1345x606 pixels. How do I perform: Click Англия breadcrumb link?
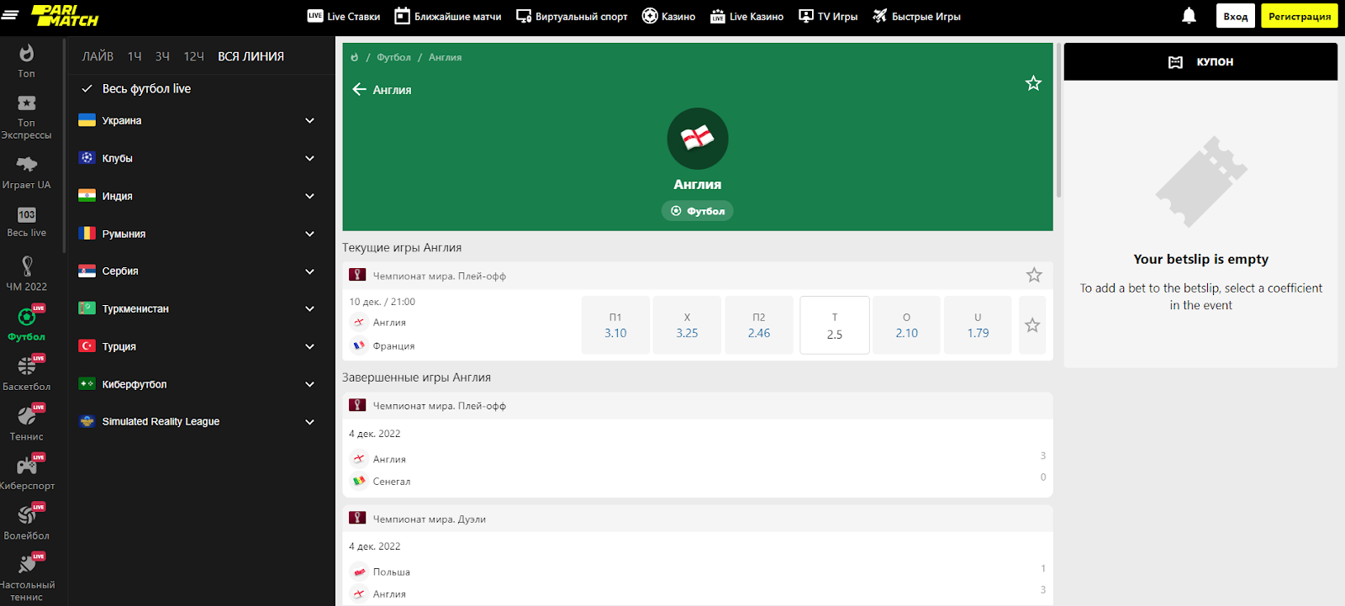pos(445,57)
